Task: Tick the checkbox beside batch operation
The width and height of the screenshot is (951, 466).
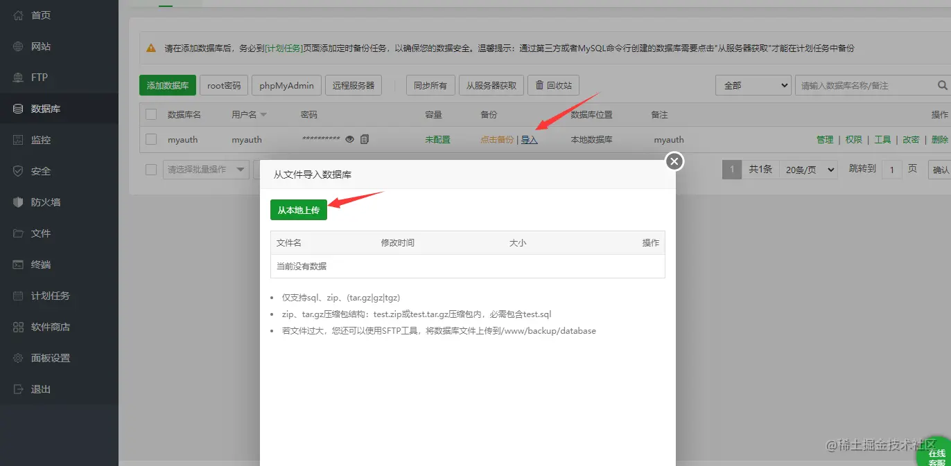Action: 151,169
